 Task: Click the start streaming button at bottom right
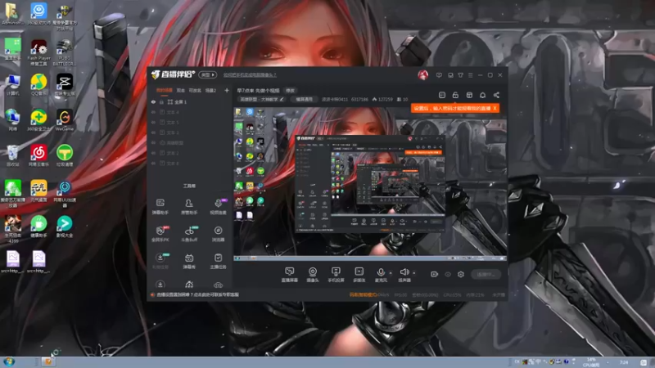coord(486,274)
